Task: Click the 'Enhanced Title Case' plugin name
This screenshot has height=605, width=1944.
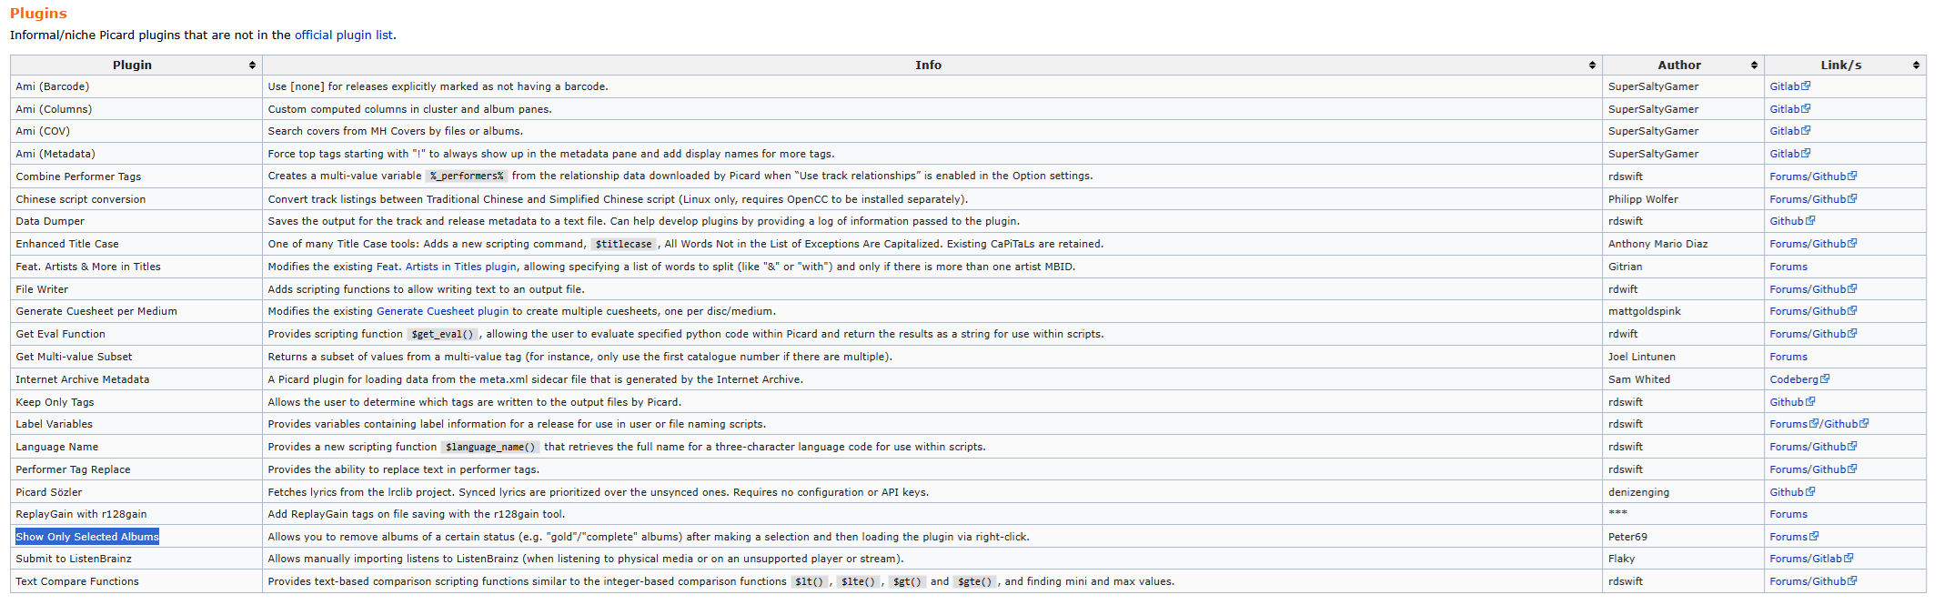Action: pos(67,244)
